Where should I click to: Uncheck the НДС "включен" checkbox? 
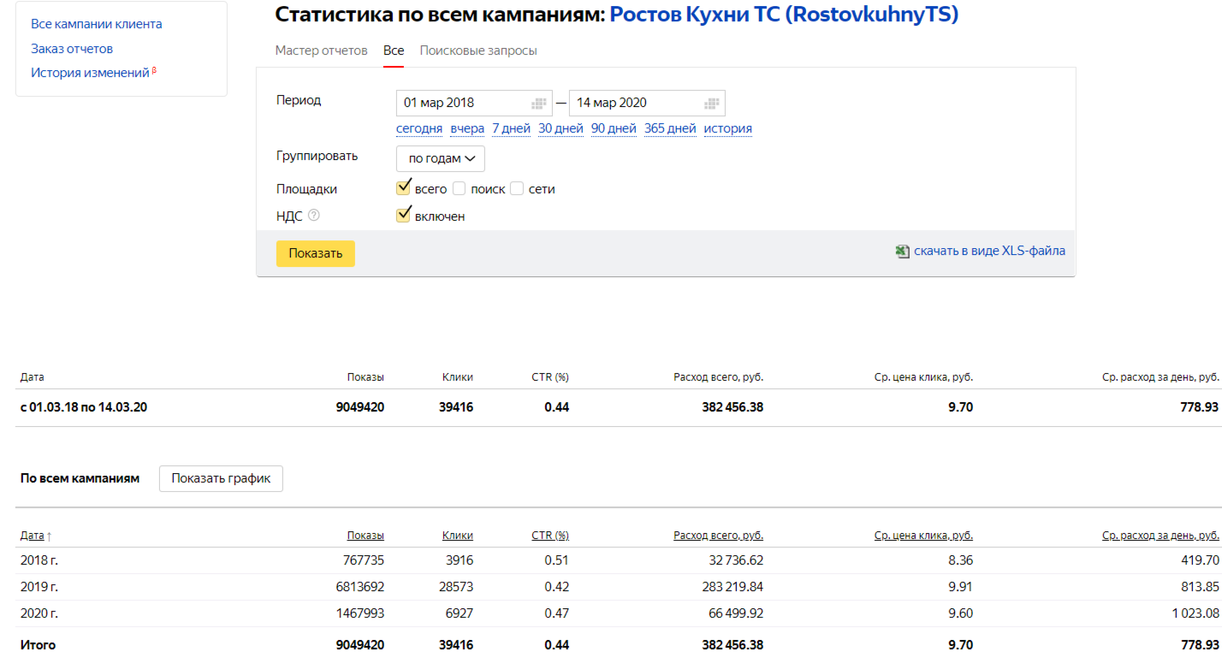point(404,216)
